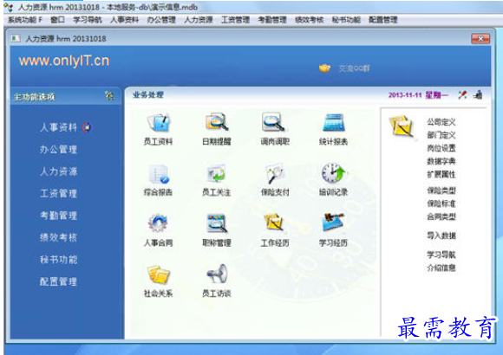Open the 员工访谈 megaphone icon
Viewport: 503px width, 355px height.
(217, 274)
